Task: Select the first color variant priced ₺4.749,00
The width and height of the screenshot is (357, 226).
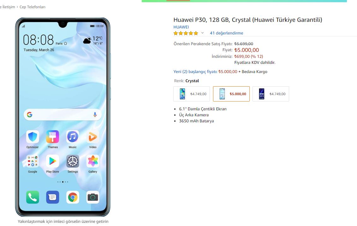Action: 192,94
